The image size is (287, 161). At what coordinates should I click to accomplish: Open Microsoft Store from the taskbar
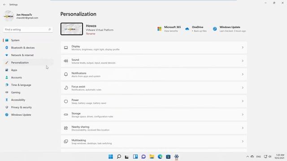tap(168, 157)
